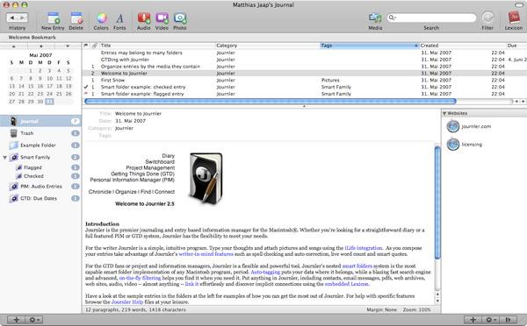Open the bottom-right gear action menu

[491, 320]
